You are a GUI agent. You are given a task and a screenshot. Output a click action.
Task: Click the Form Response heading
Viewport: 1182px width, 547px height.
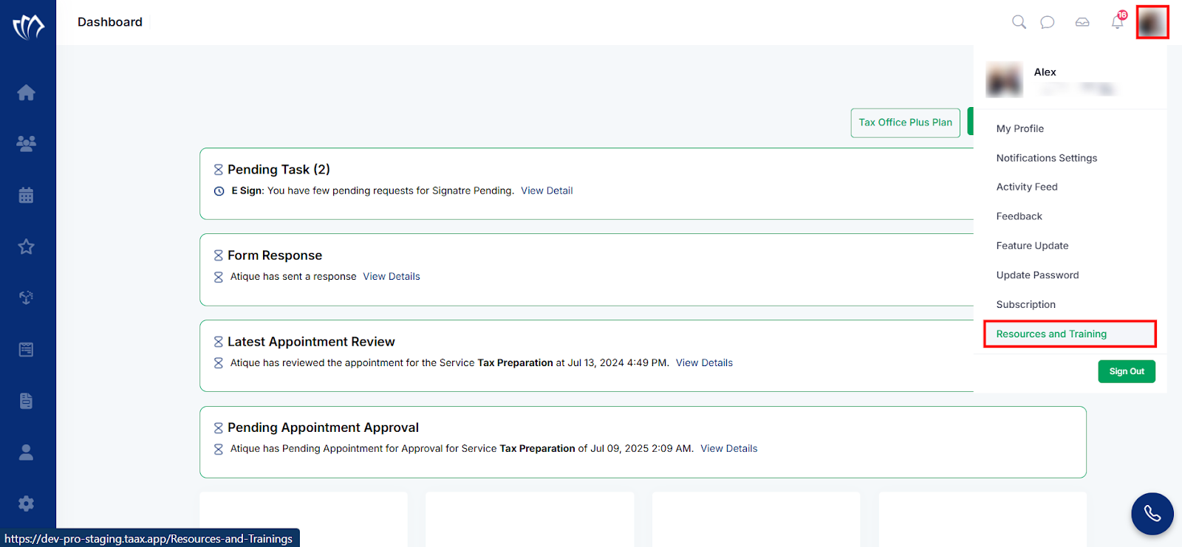(275, 255)
